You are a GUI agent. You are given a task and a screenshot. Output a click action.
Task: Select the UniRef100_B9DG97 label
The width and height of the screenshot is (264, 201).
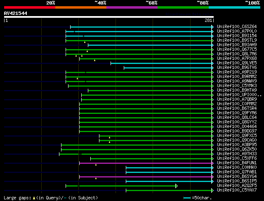click(237, 131)
